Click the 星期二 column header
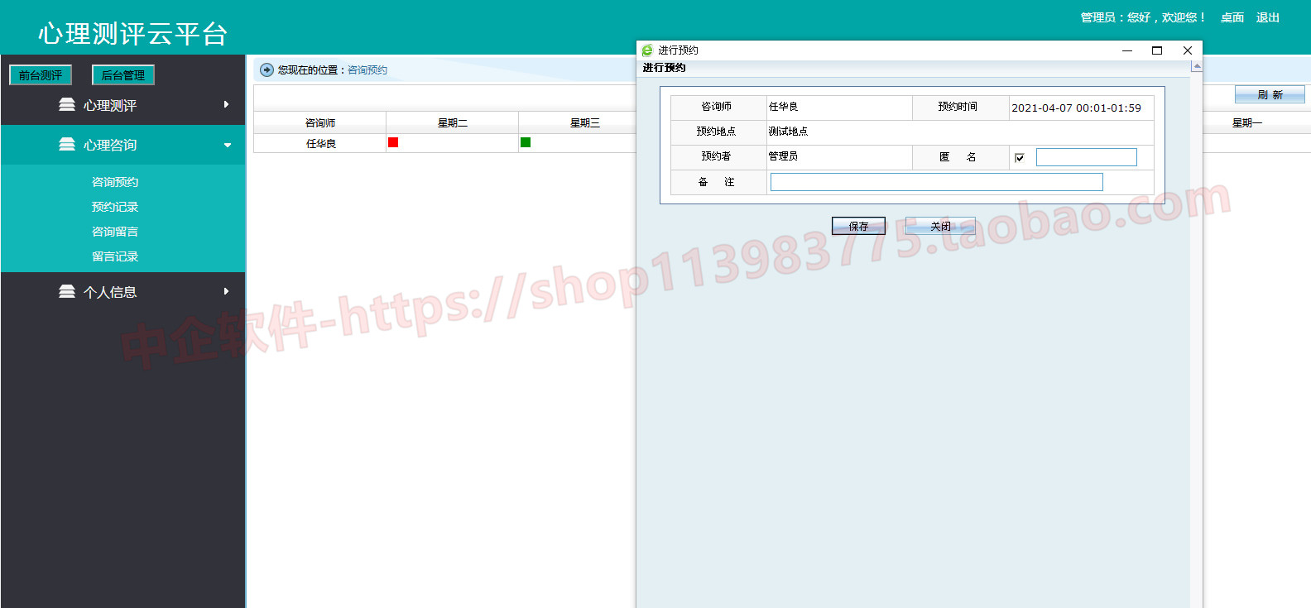The image size is (1311, 608). [453, 122]
